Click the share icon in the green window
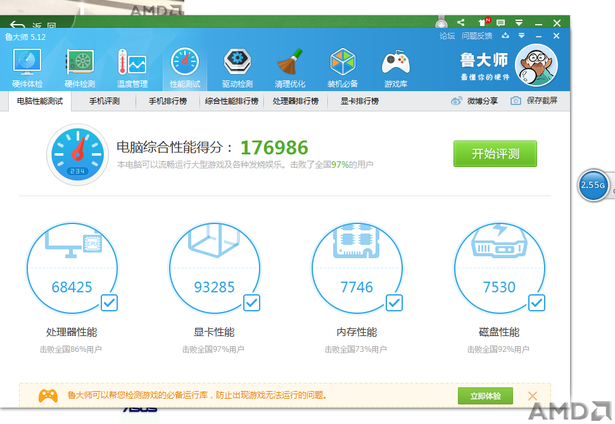615x424 pixels. 461,22
